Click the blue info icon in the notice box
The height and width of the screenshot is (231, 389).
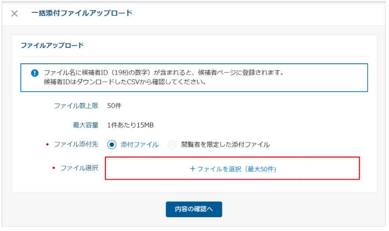35,73
